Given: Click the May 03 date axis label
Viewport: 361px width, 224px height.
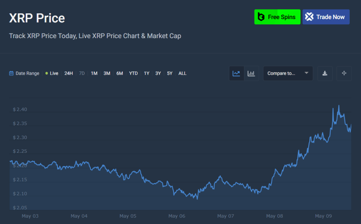Looking at the screenshot, I should [30, 216].
